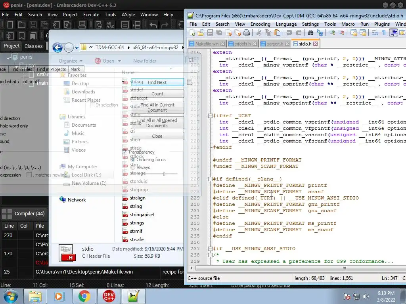406x304 pixels.
Task: Click Print icon in Dev-C++ toolbar
Action: click(82, 25)
